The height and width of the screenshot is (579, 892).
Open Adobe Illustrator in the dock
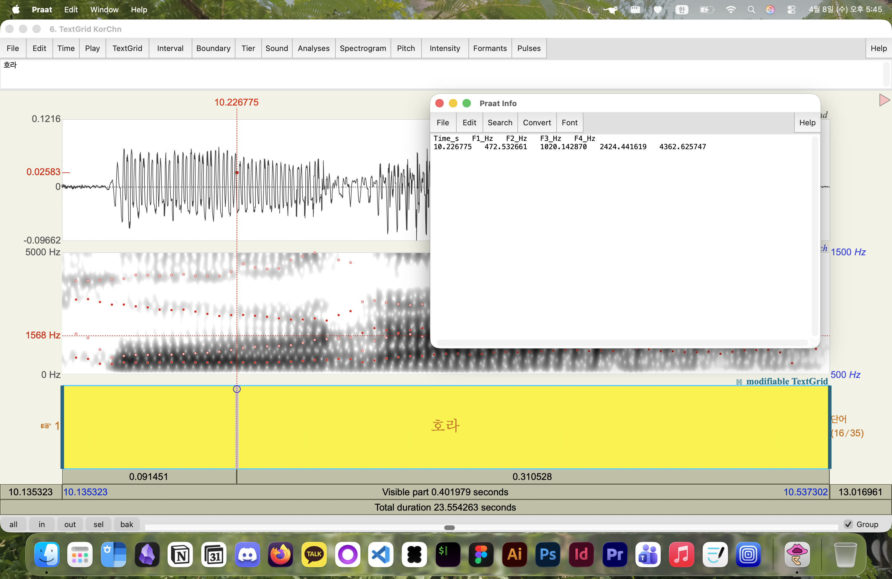pyautogui.click(x=514, y=554)
